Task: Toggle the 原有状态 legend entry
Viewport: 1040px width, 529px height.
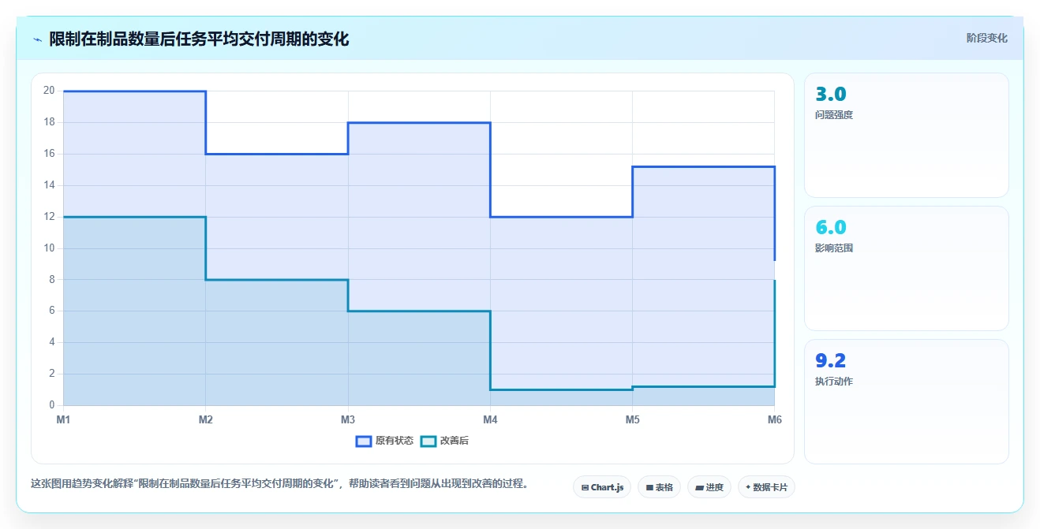Action: point(384,441)
